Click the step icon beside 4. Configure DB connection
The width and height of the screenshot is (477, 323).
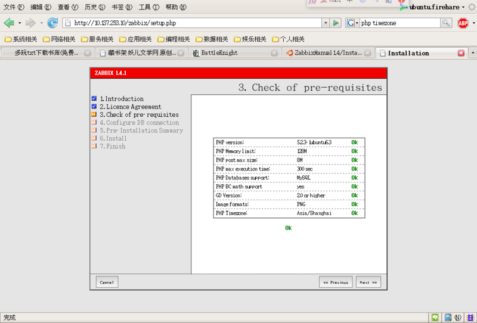coord(94,122)
